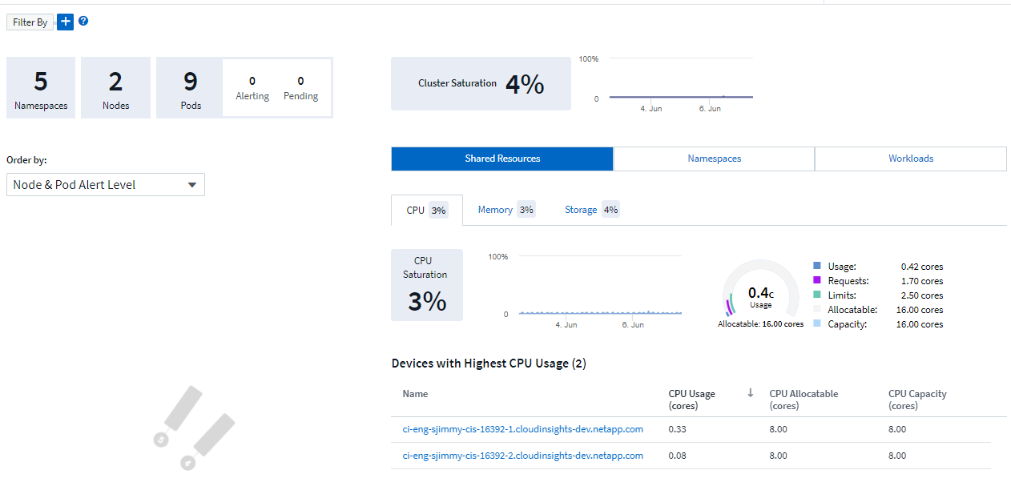Switch to the Namespaces tab
The height and width of the screenshot is (486, 1011).
[714, 159]
